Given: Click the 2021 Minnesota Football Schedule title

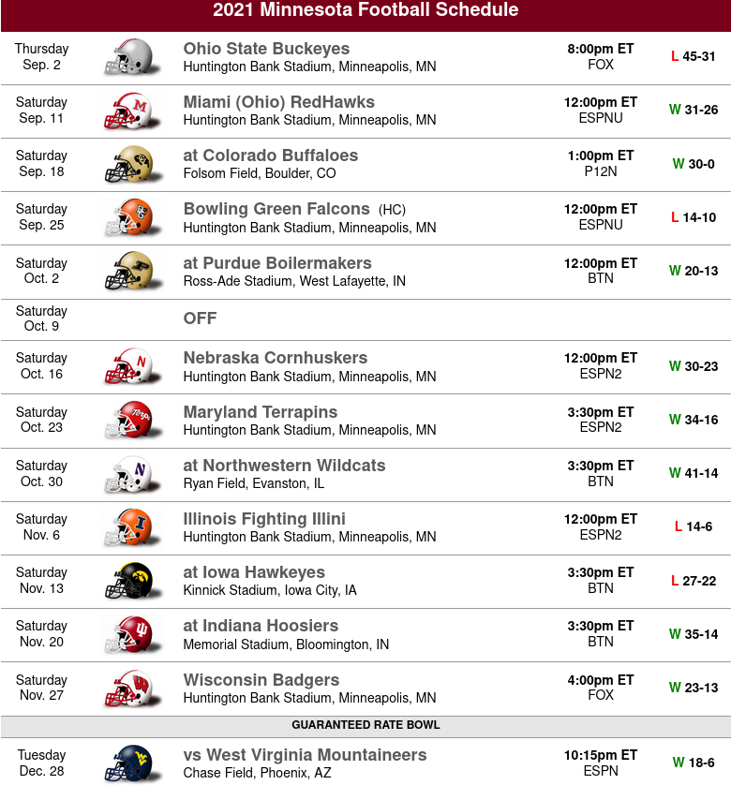Looking at the screenshot, I should (365, 10).
